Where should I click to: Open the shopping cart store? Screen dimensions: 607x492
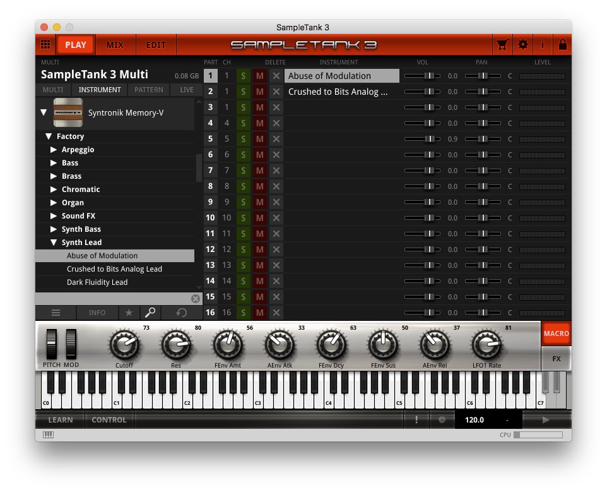pyautogui.click(x=502, y=45)
